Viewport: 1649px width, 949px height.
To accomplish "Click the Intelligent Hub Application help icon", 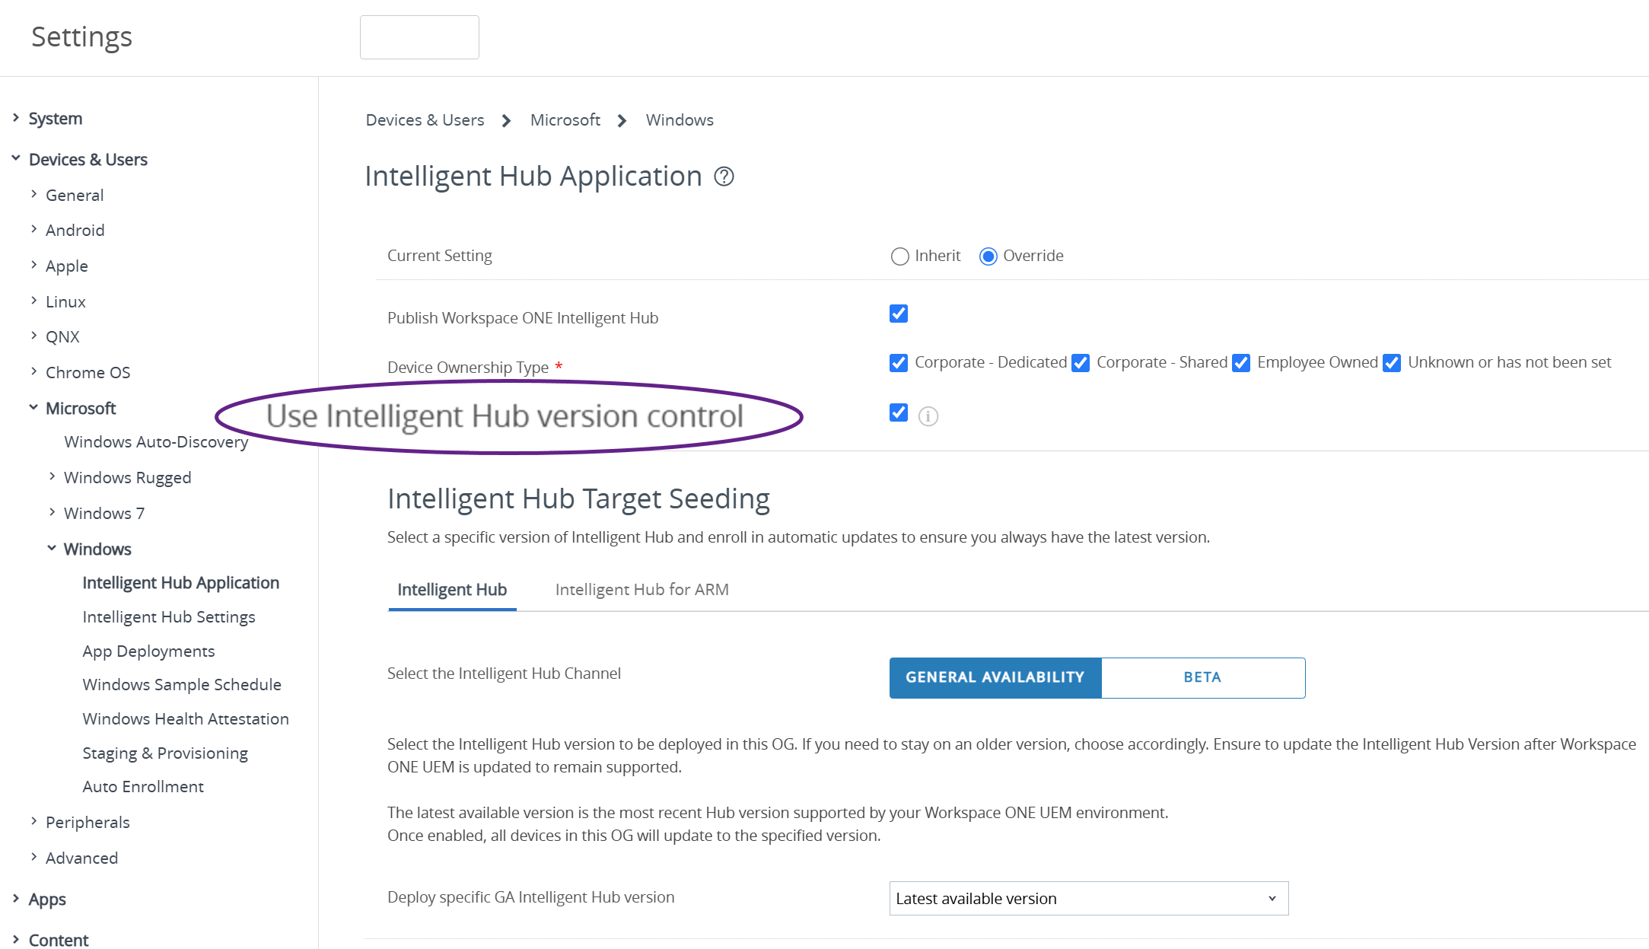I will [x=724, y=177].
